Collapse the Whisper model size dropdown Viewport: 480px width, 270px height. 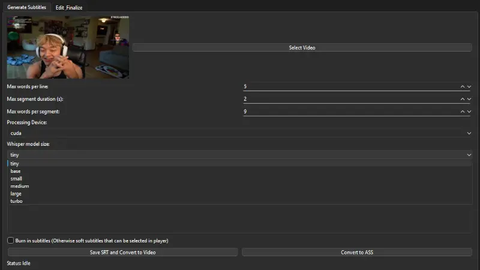tap(239, 155)
